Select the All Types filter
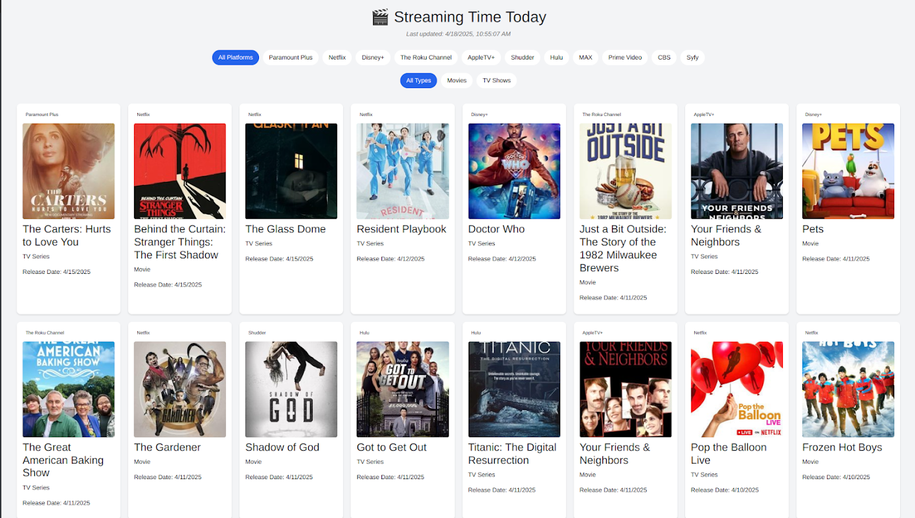Viewport: 915px width, 518px height. [419, 81]
